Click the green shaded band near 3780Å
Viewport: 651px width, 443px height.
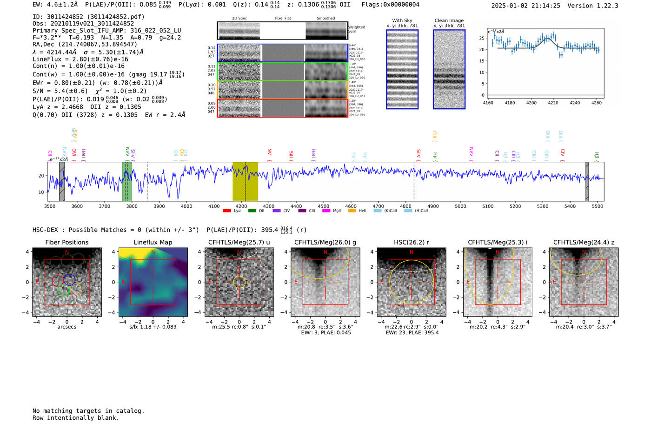(127, 182)
